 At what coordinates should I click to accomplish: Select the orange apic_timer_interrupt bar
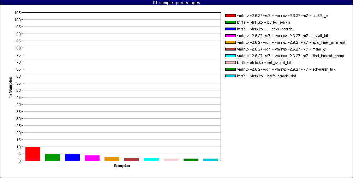(112, 159)
